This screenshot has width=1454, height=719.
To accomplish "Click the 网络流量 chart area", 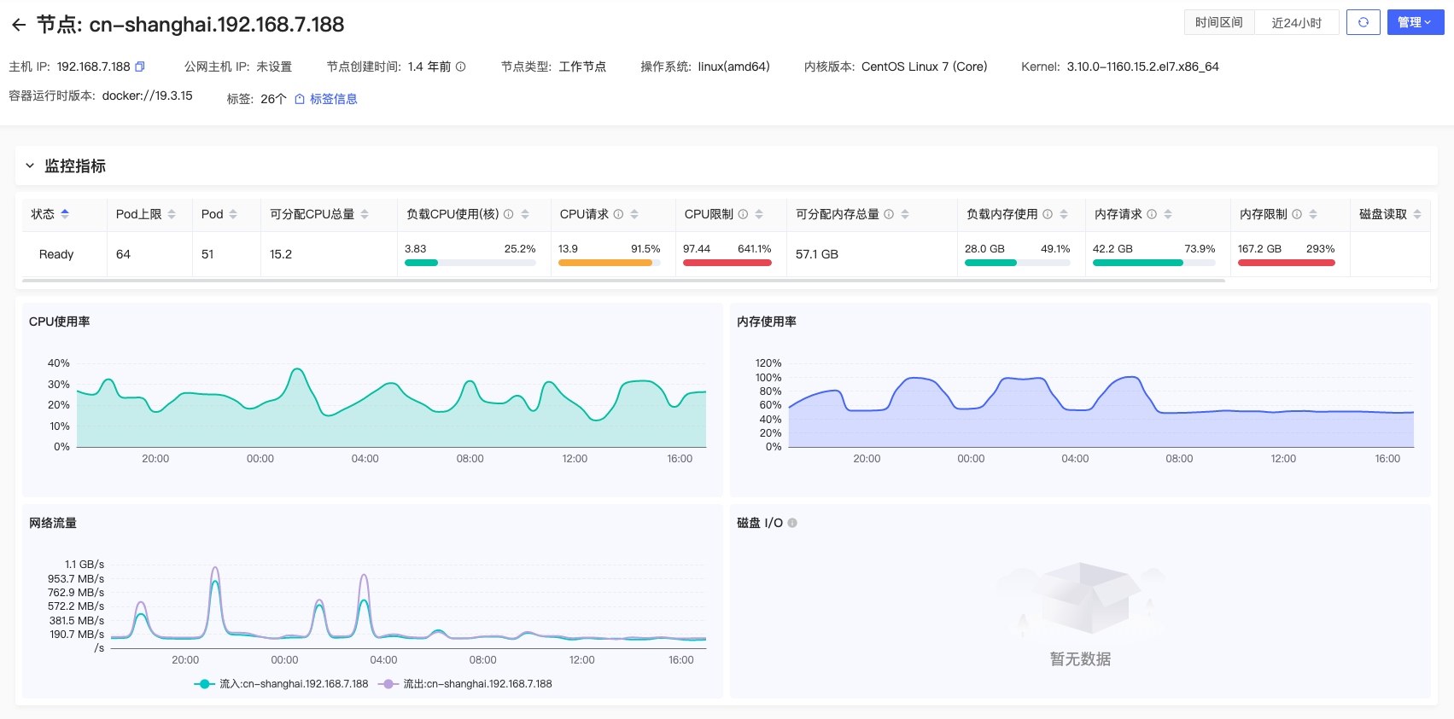I will (x=408, y=606).
